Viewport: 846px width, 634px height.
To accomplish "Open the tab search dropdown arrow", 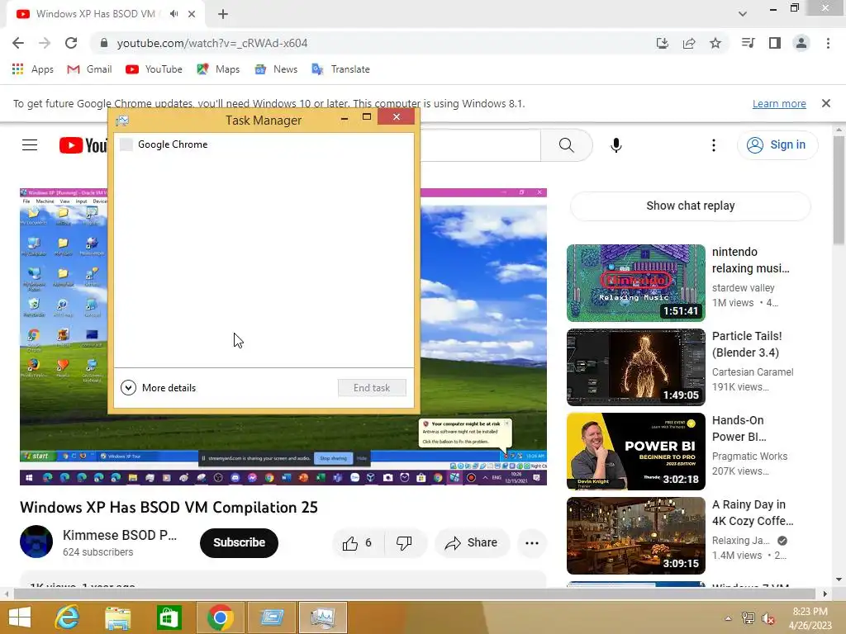I will (743, 14).
